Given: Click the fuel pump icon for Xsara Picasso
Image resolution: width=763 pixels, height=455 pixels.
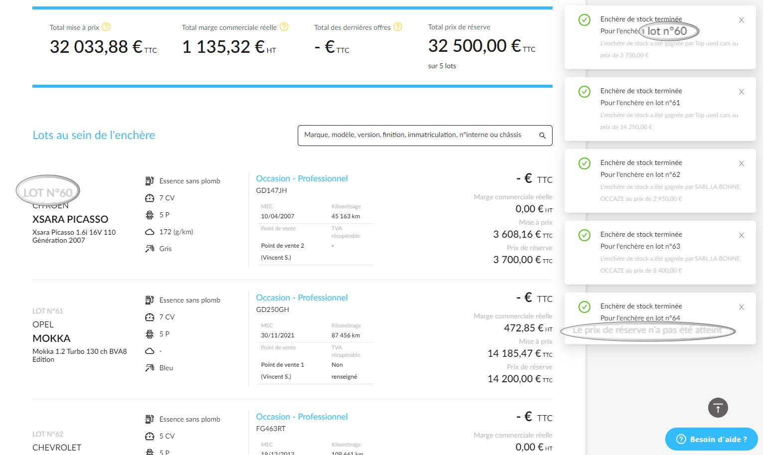Looking at the screenshot, I should pos(149,181).
